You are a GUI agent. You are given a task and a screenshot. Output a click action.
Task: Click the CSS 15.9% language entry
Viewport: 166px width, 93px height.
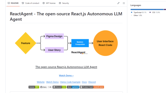click(155, 12)
